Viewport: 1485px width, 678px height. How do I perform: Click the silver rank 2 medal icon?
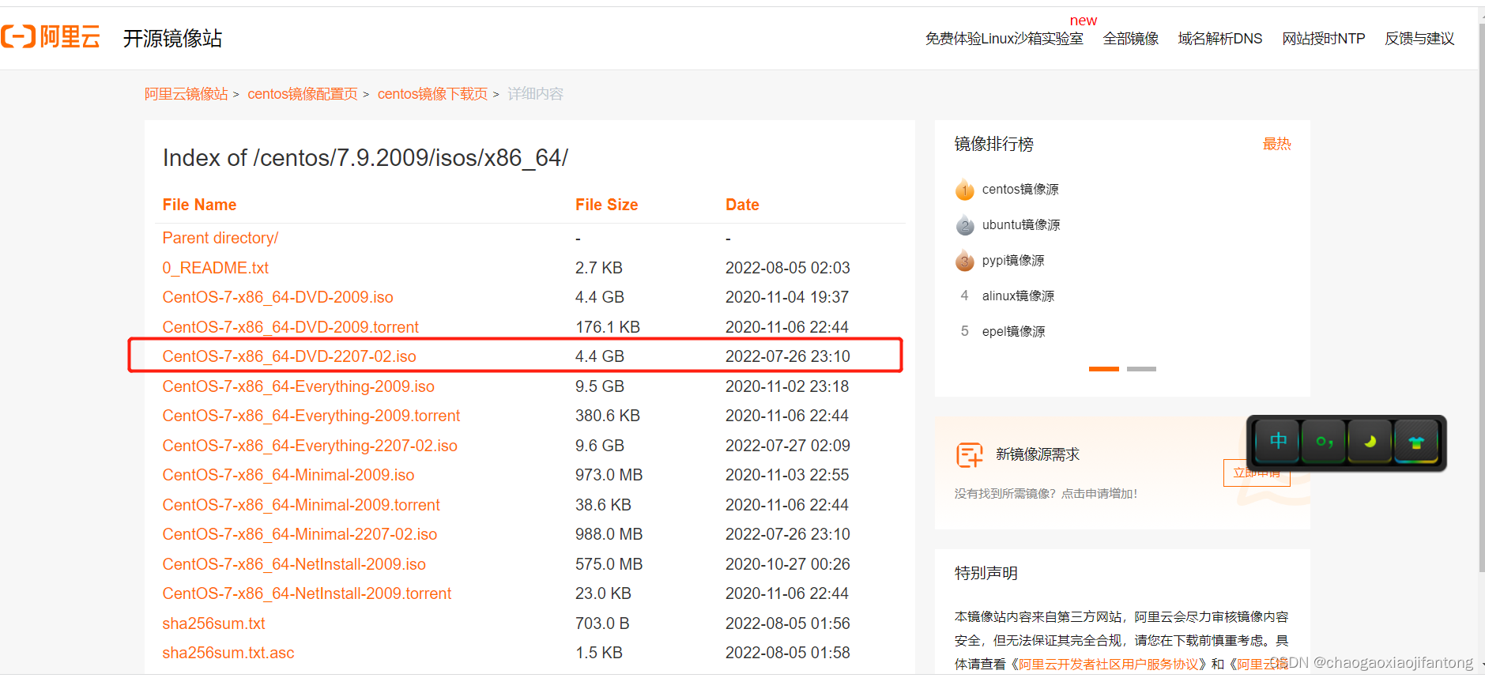[964, 225]
